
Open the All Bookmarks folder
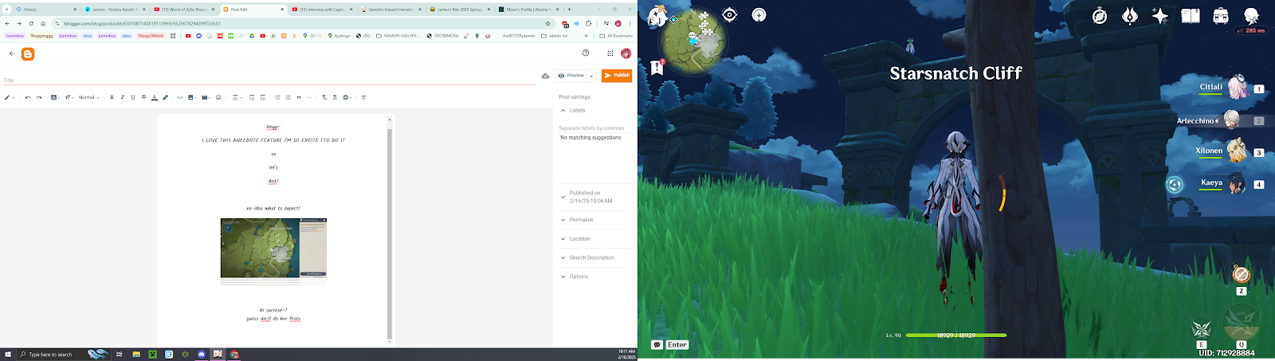(616, 36)
